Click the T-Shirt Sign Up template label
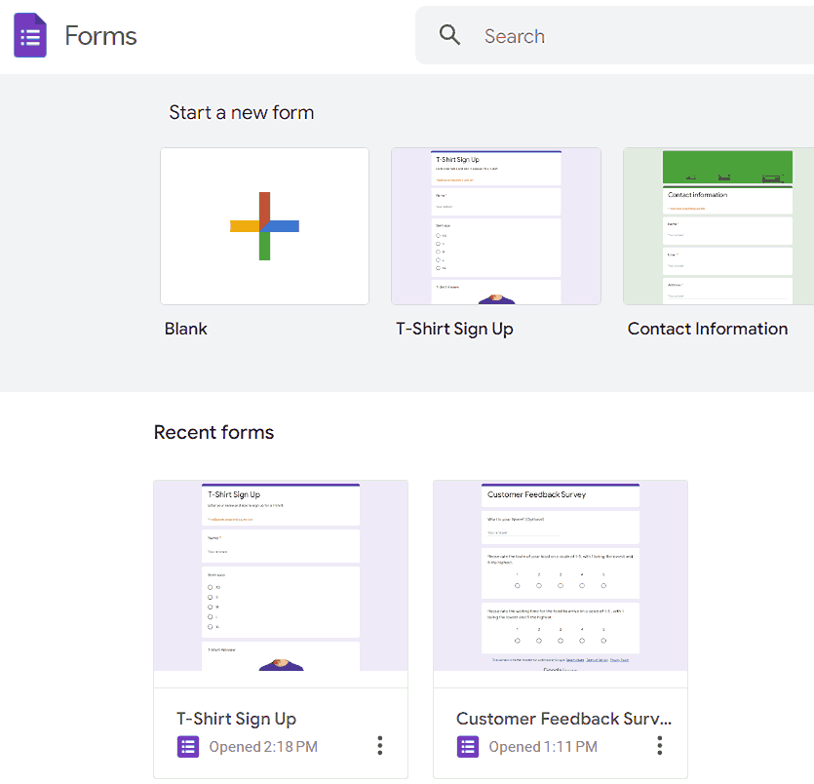The image size is (814, 784). point(454,330)
